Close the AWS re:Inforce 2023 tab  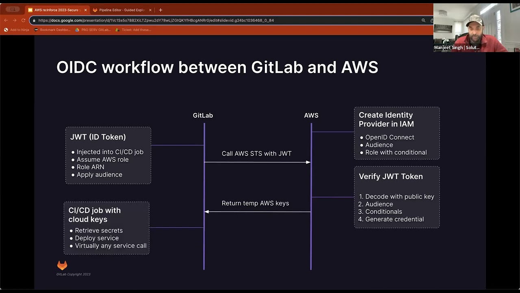[x=85, y=10]
